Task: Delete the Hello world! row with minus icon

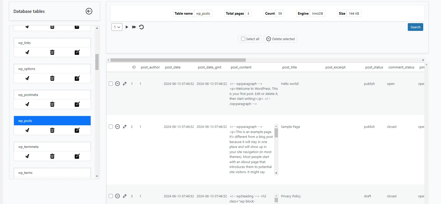Action: [117, 84]
